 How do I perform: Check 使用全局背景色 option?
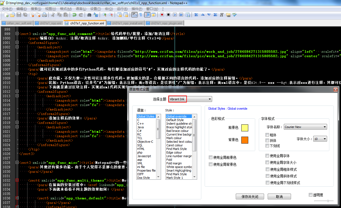tap(210, 164)
